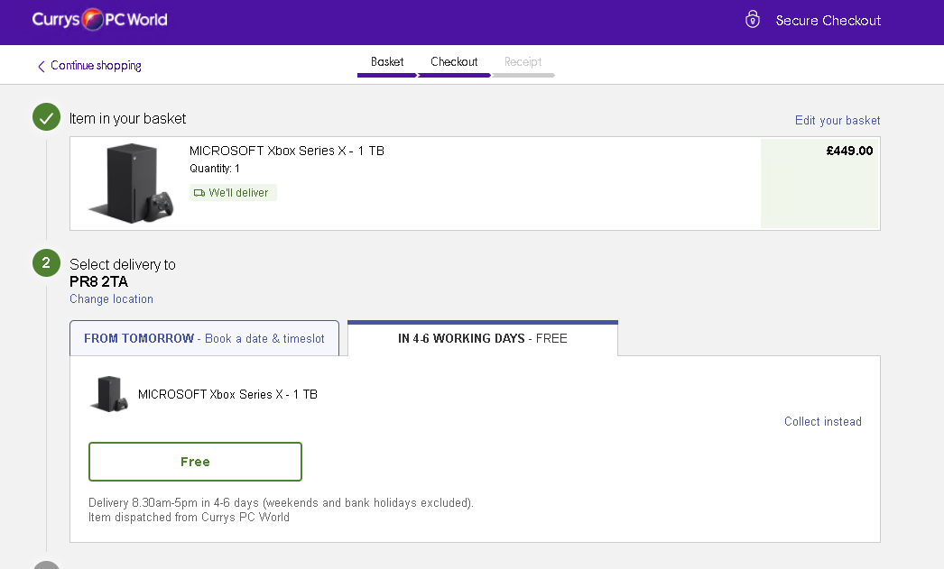Screen dimensions: 944x569
Task: Click the Xbox Series X name in delivery panel
Action: point(227,395)
